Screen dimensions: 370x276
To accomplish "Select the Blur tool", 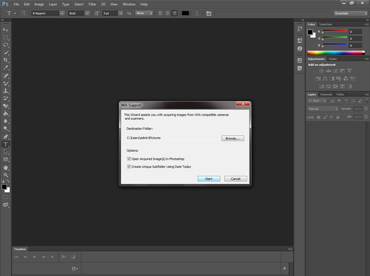I will [6, 121].
